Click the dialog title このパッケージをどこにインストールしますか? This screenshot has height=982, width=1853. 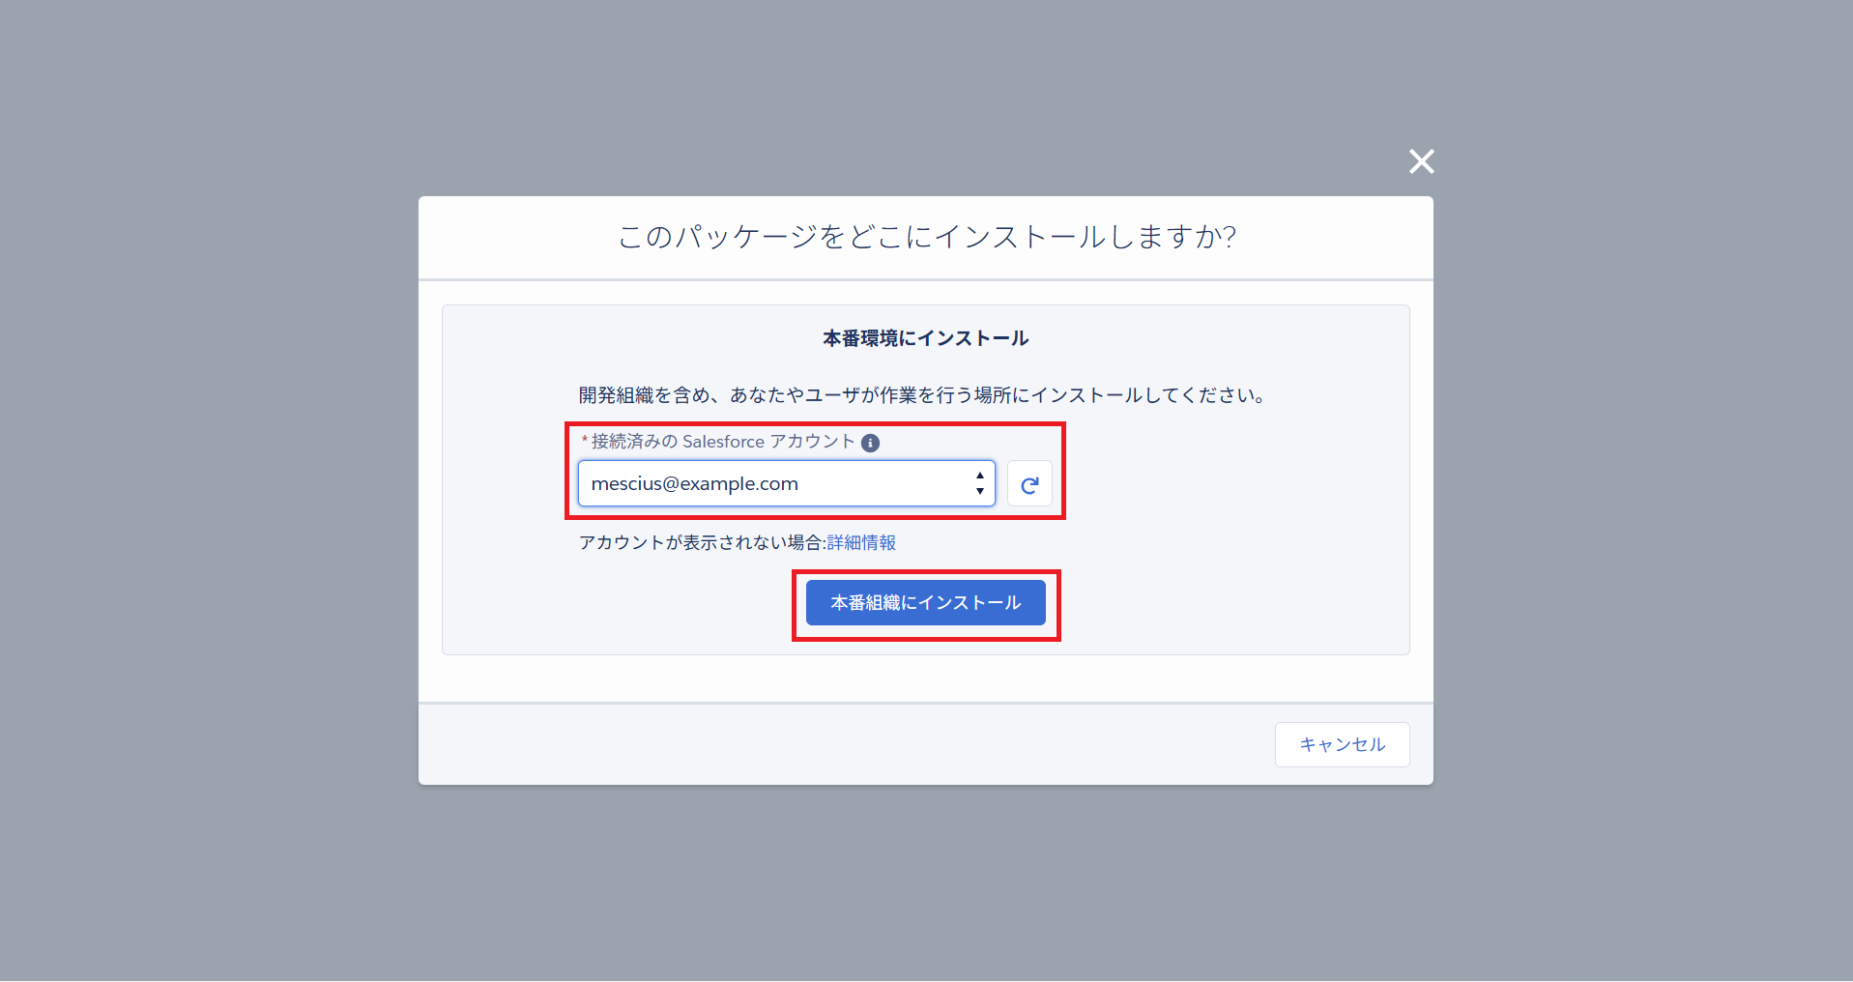point(926,237)
